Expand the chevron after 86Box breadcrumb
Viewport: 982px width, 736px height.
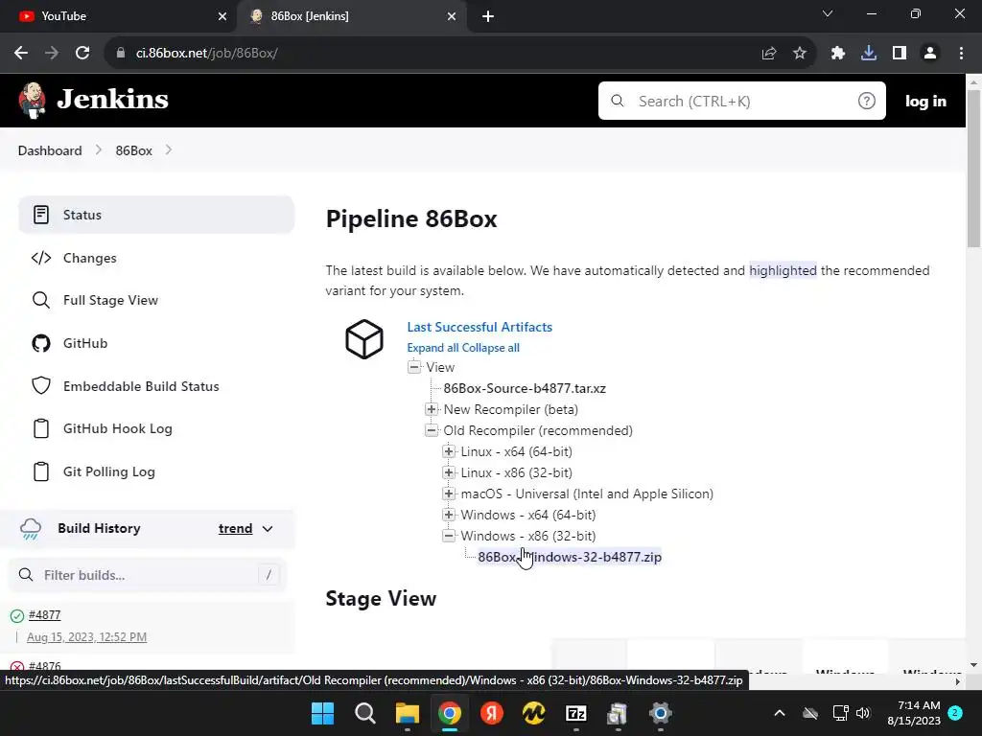[169, 150]
